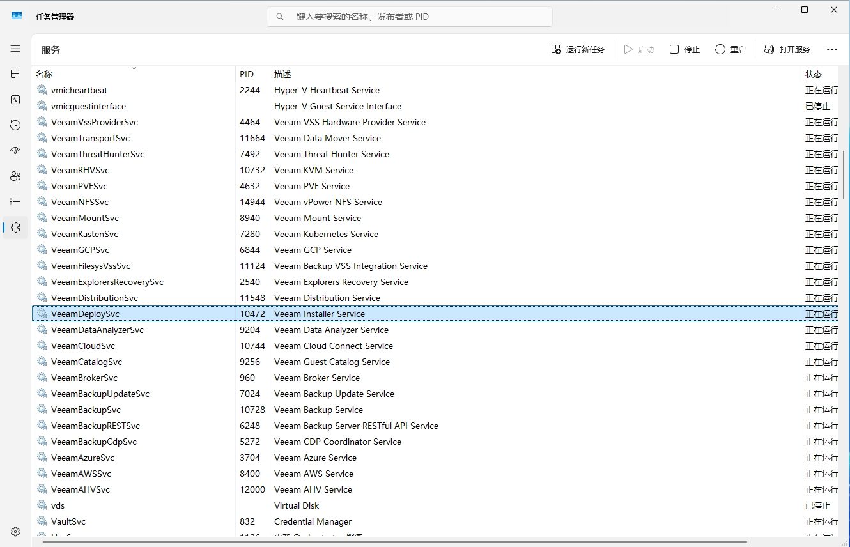Screen dimensions: 850x547
Task: Select the VeeamBackupUpdateSvc service name
Action: pos(100,394)
